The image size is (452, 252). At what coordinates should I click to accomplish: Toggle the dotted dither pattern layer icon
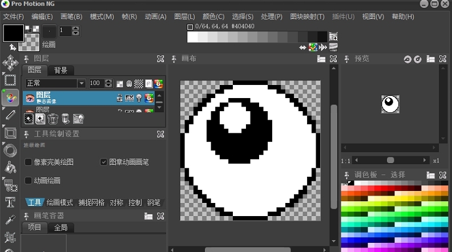(139, 84)
